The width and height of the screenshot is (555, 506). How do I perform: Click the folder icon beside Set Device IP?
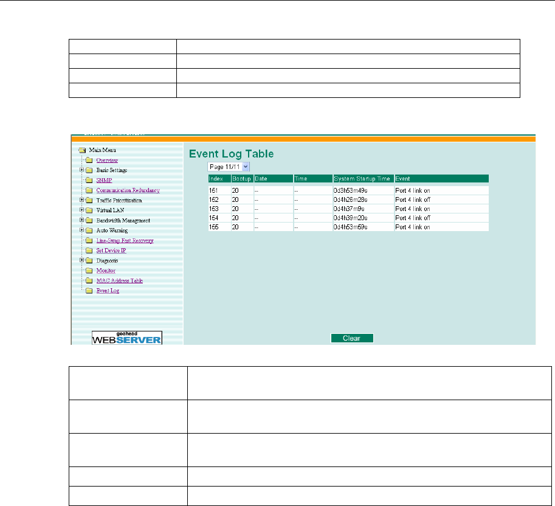89,251
